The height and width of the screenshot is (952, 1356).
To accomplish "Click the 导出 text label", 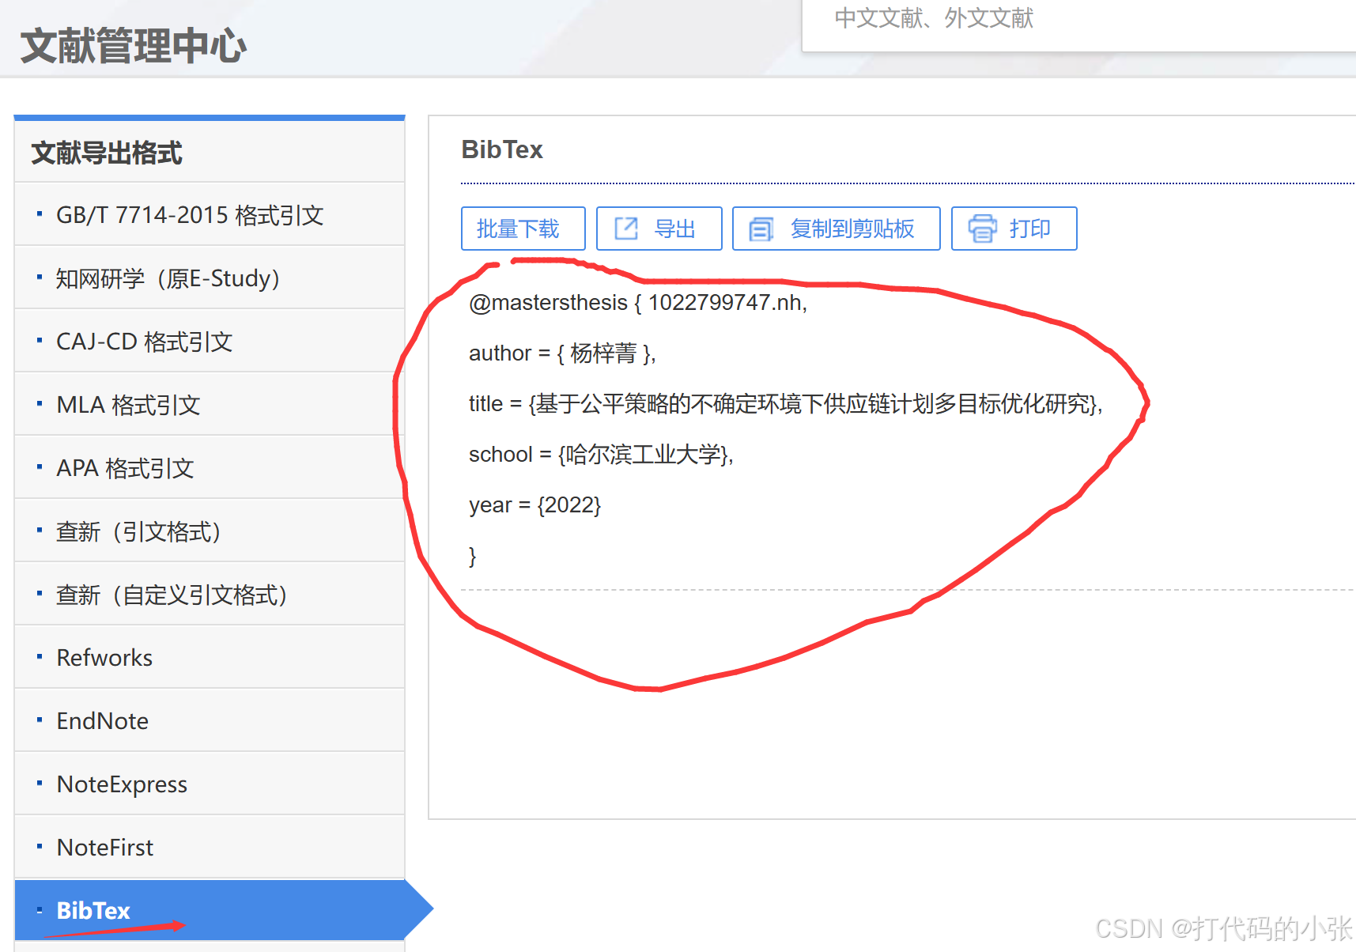I will pos(674,229).
